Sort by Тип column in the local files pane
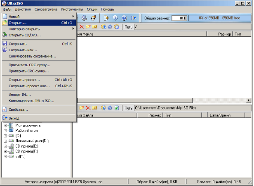Image resolution: width=254 pixels, height=186 pixels. pos(182,115)
